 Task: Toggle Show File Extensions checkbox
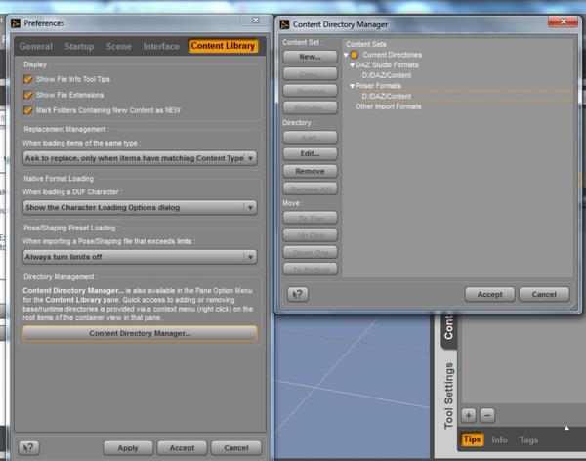pos(28,95)
